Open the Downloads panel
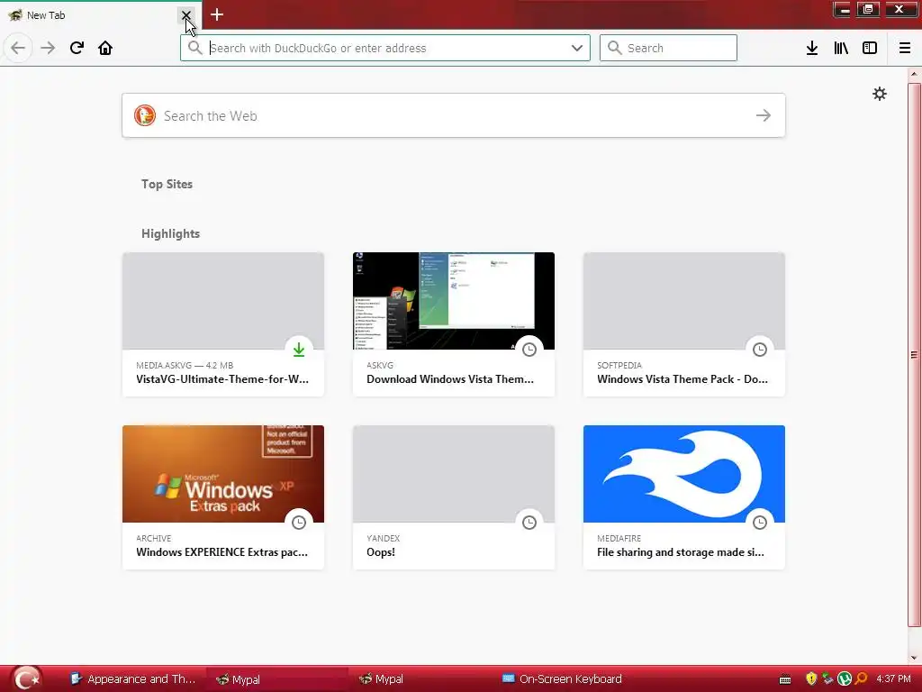This screenshot has height=692, width=922. (x=812, y=48)
